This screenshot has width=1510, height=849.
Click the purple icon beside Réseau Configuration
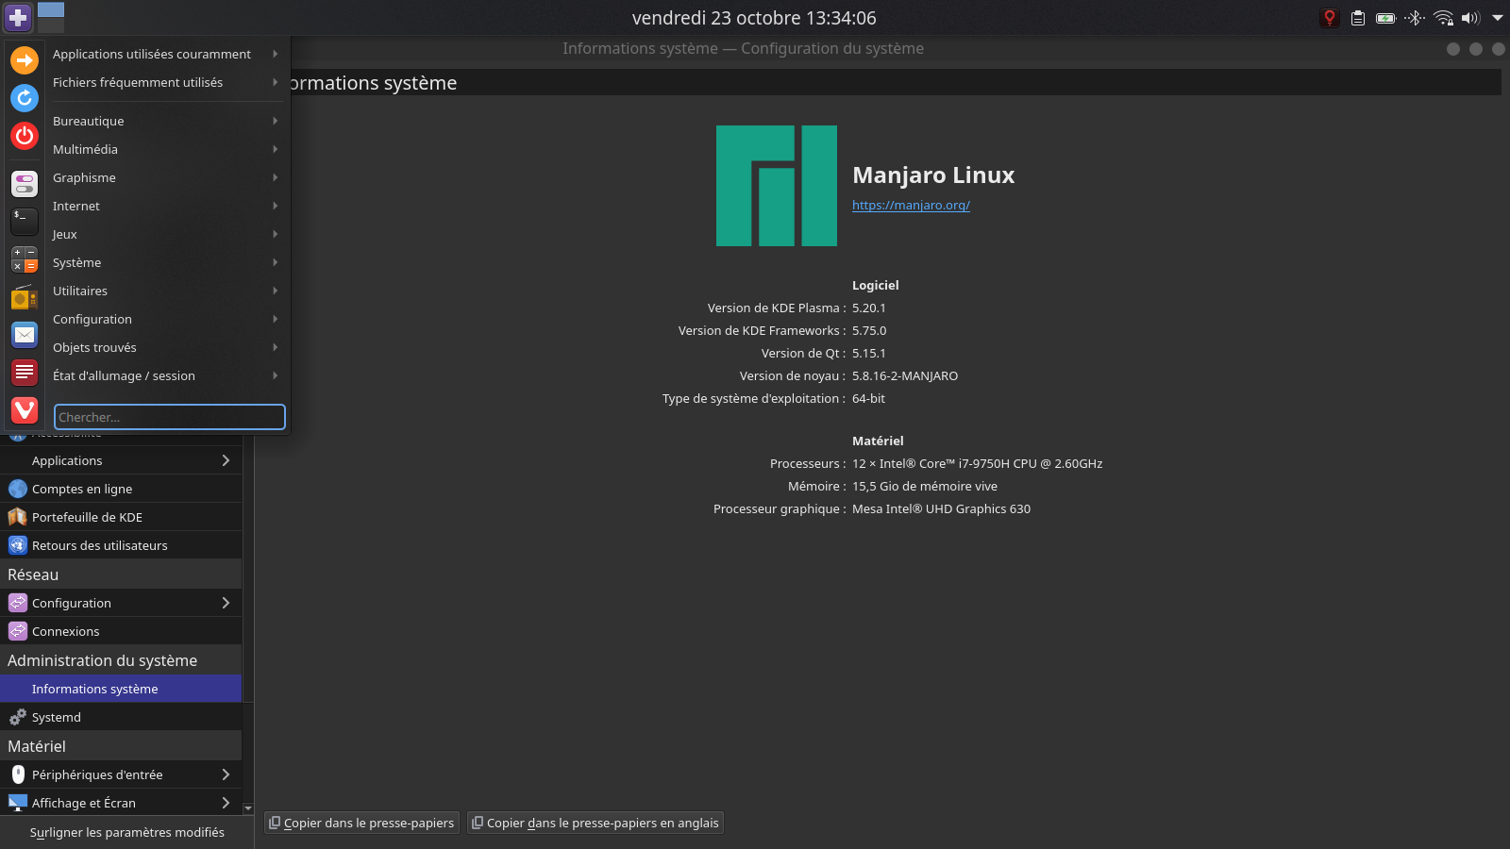18,603
